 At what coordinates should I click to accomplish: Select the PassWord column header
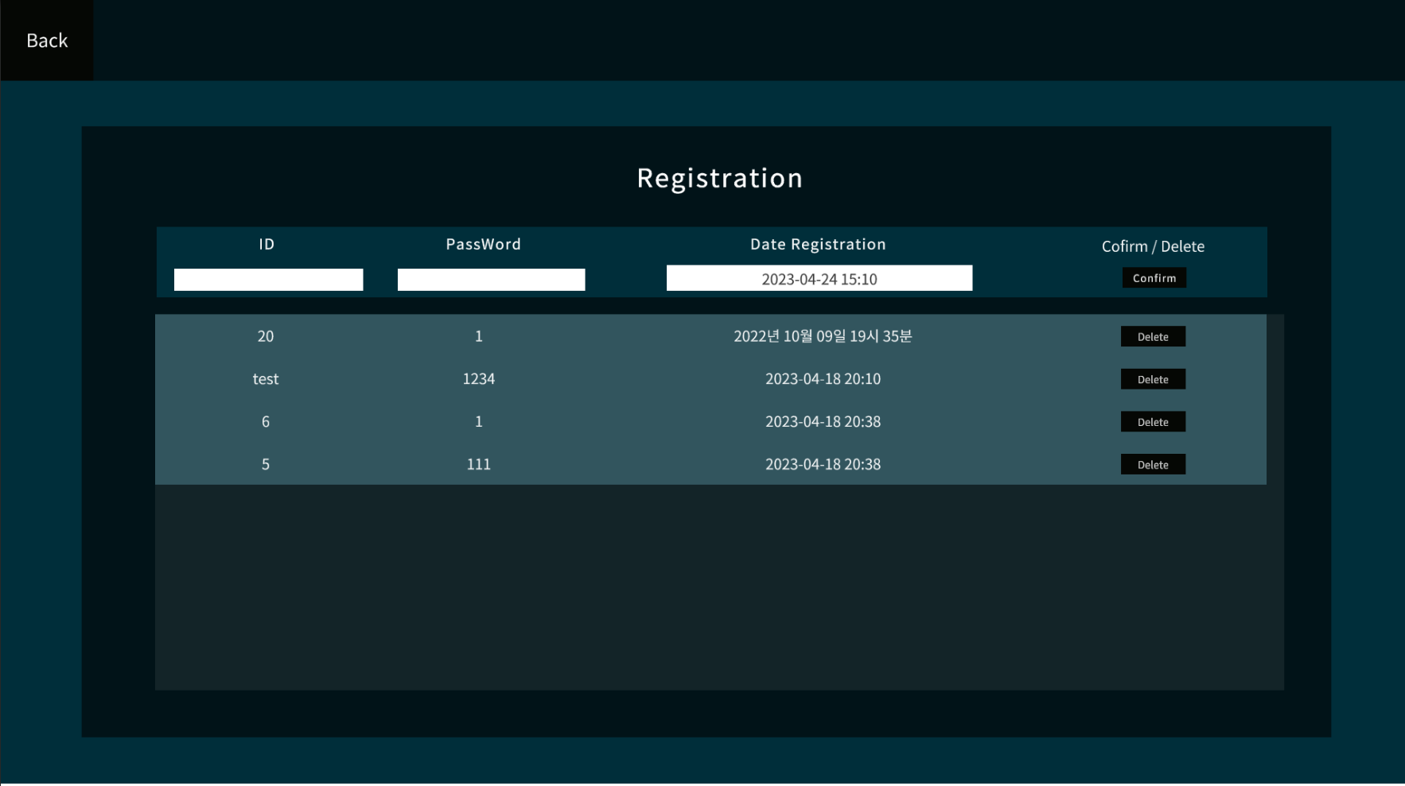[483, 244]
